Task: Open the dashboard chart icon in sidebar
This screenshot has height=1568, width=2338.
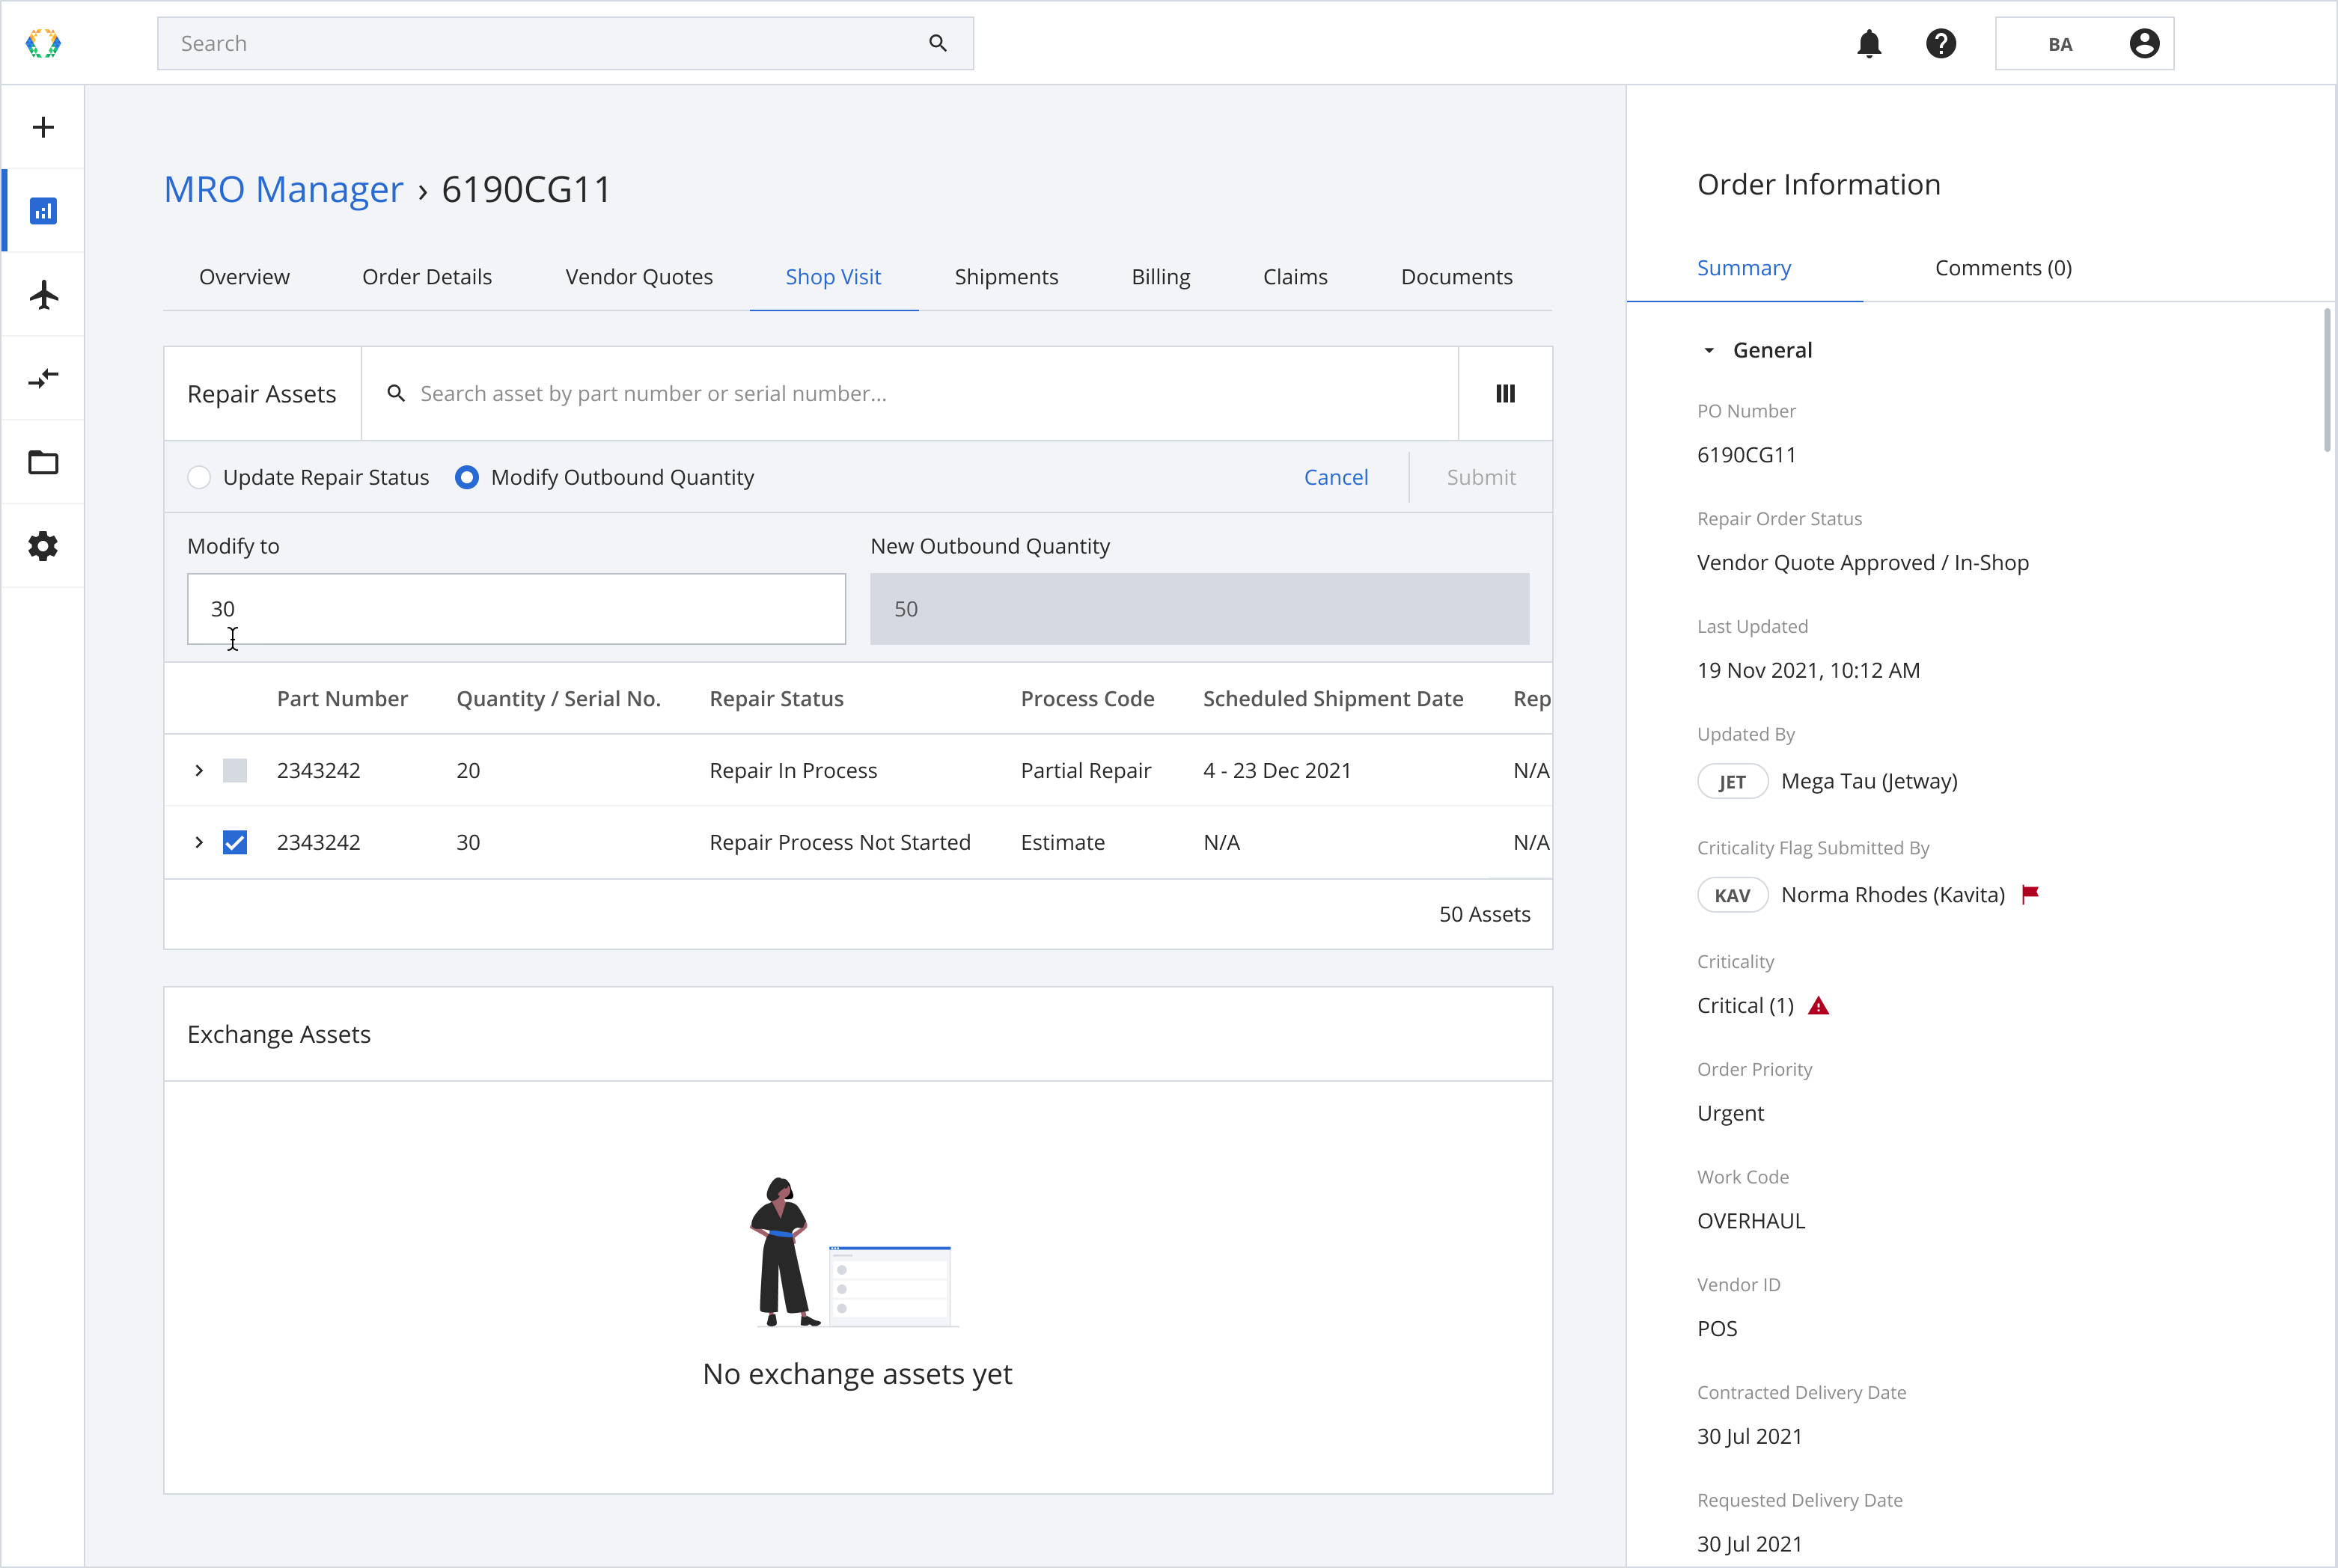Action: [43, 211]
